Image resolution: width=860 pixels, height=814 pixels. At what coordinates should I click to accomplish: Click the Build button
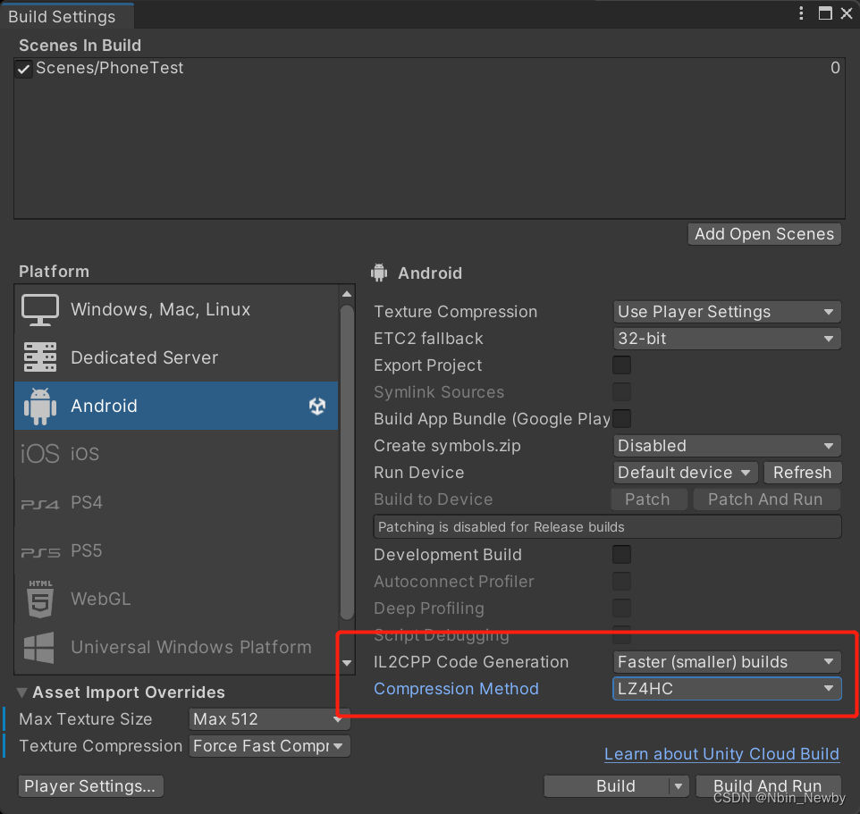pos(607,786)
